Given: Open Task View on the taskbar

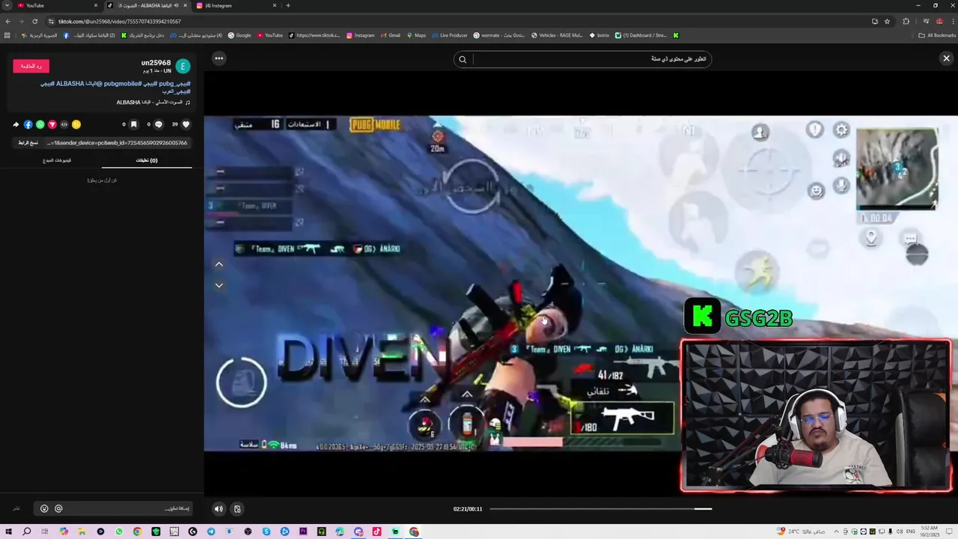Looking at the screenshot, I should click(45, 532).
